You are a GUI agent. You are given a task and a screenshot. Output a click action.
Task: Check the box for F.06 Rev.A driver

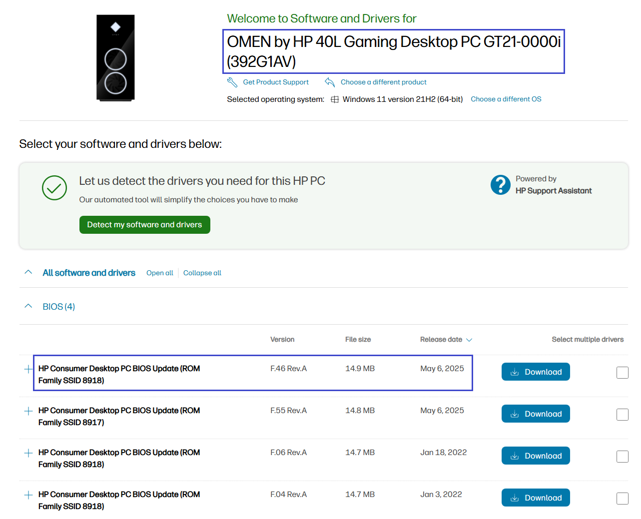[x=623, y=457]
